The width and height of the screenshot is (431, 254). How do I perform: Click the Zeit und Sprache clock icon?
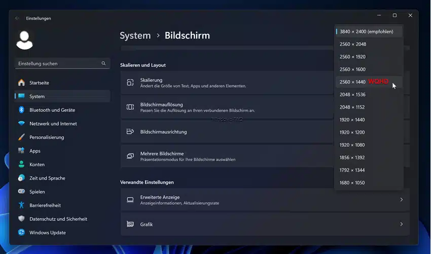[x=21, y=178]
